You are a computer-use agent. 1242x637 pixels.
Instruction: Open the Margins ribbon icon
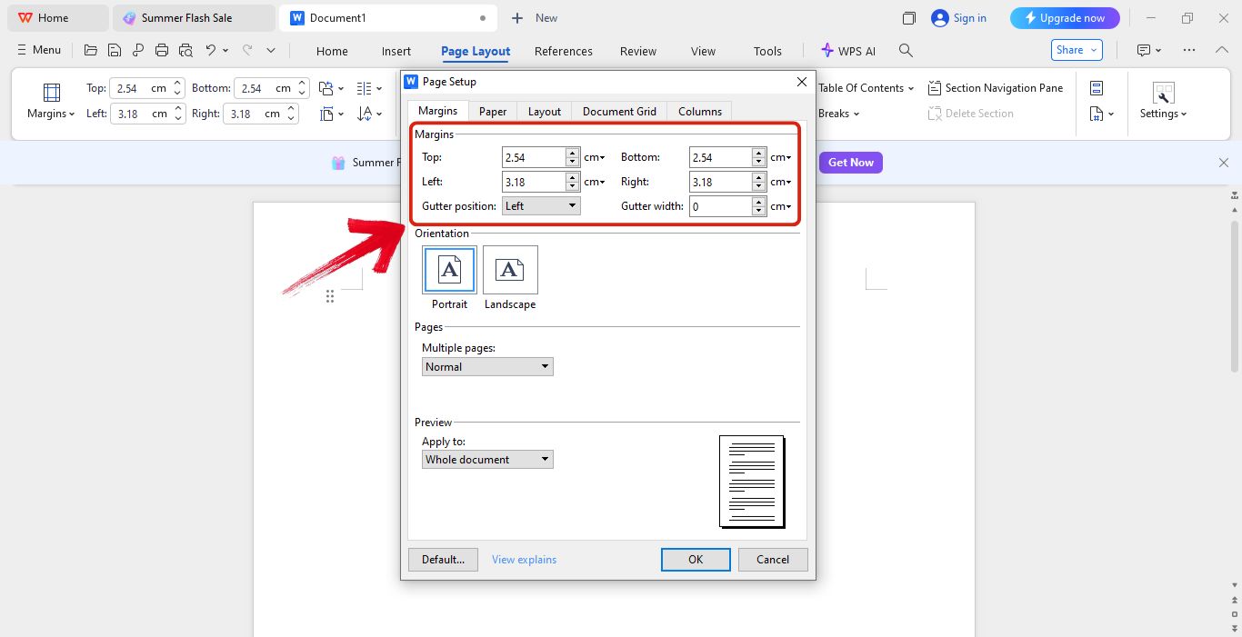pos(52,93)
